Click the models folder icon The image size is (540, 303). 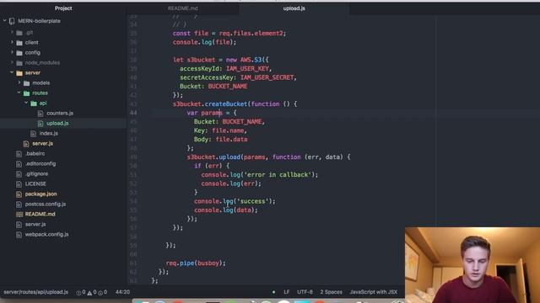26,83
